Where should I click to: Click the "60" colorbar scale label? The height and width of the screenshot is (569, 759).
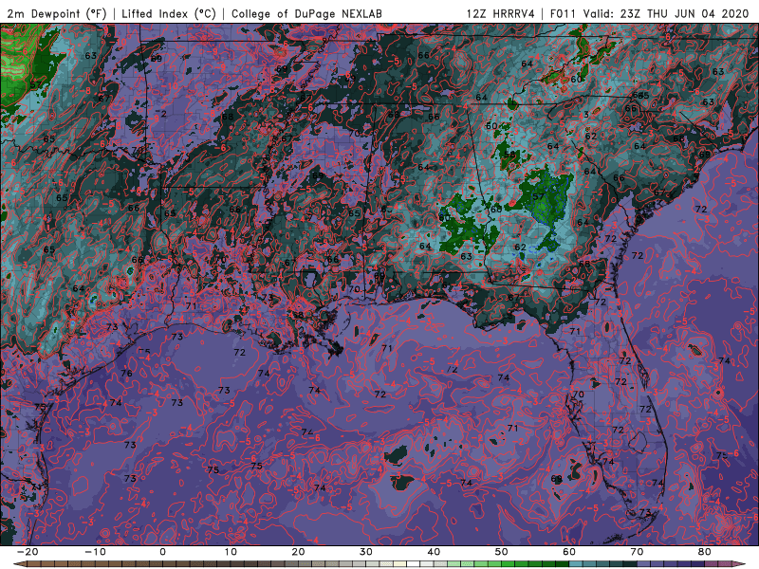pyautogui.click(x=569, y=552)
